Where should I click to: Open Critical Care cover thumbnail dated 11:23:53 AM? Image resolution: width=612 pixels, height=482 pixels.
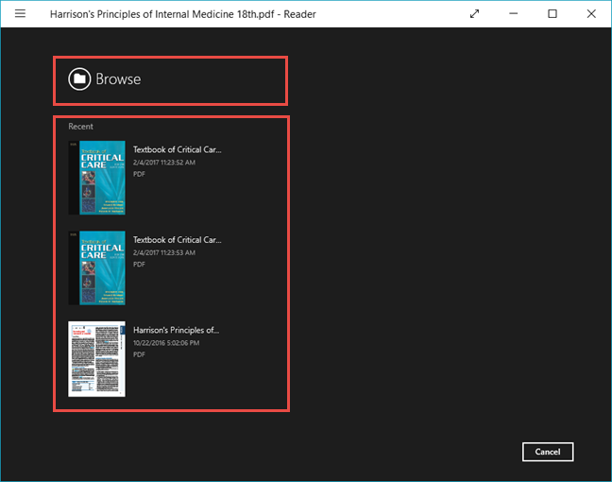tap(96, 268)
